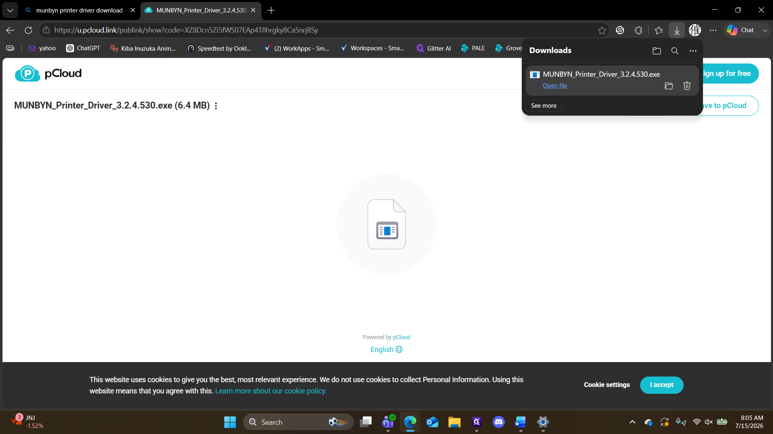This screenshot has width=773, height=434.
Task: Switch to munbyn printer driver download tab
Action: click(x=80, y=10)
